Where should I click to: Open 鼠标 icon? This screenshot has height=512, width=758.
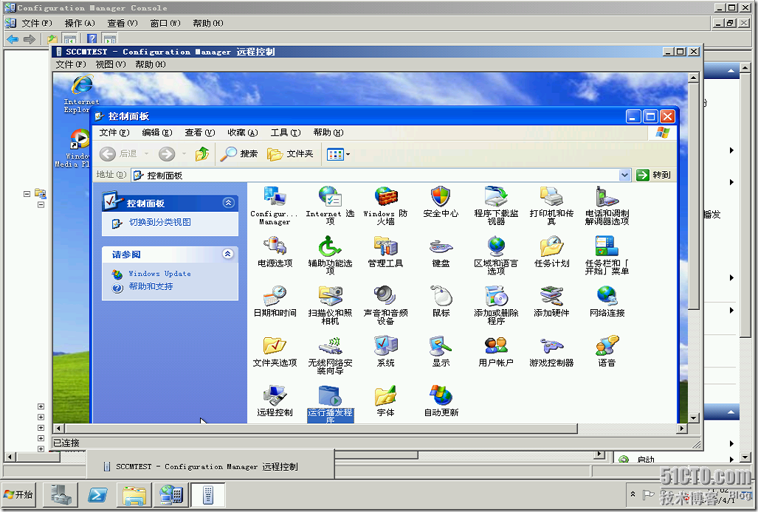441,302
